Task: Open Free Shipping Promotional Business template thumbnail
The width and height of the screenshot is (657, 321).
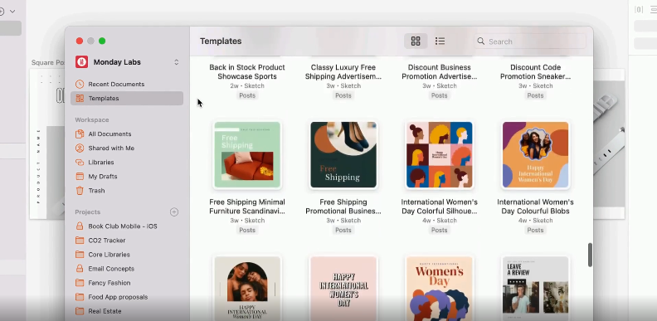Action: pos(343,154)
